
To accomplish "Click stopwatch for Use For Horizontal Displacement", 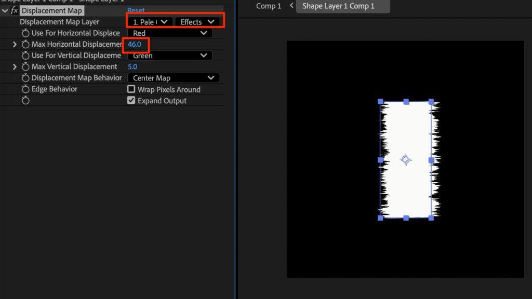I will click(25, 33).
